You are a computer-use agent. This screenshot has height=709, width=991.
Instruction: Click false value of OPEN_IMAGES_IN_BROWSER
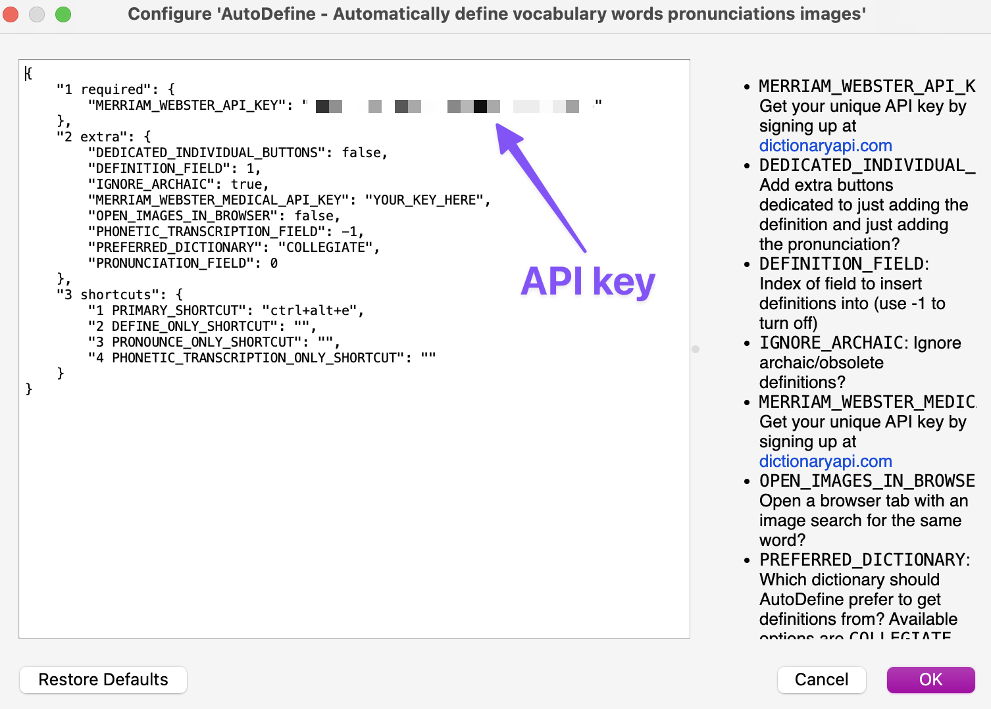tap(314, 216)
